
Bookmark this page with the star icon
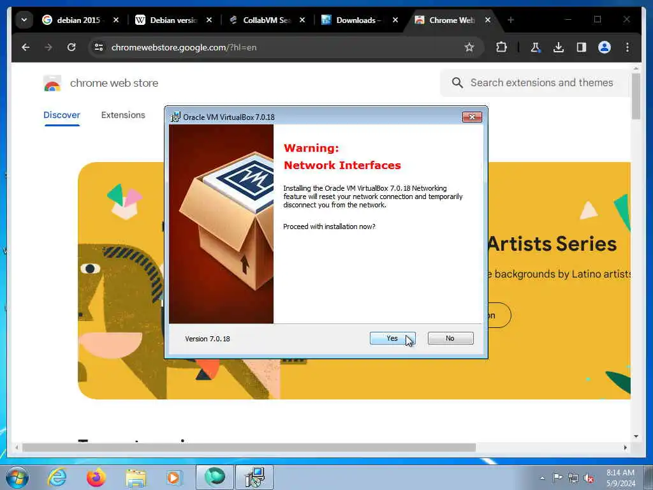tap(469, 47)
